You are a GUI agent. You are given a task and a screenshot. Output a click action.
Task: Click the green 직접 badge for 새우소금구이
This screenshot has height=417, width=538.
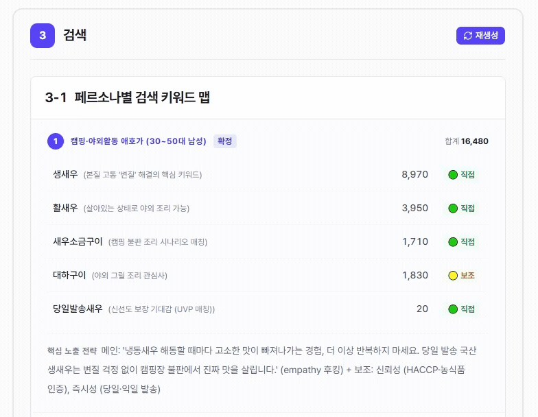(461, 241)
